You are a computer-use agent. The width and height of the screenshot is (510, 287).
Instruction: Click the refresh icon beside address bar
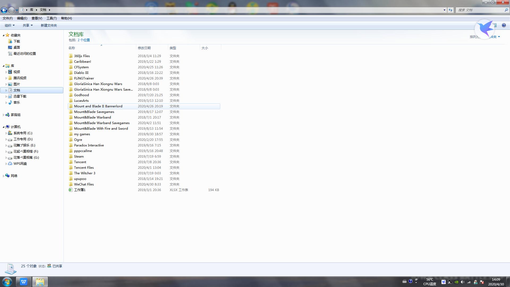point(450,10)
